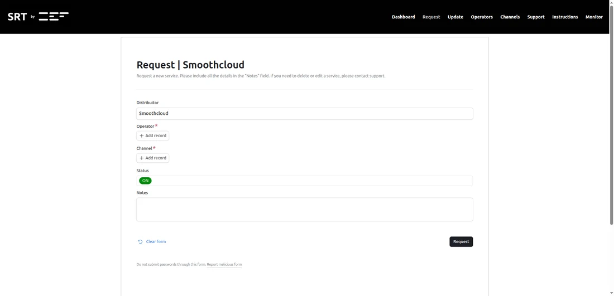614x296 pixels.
Task: Open Instructions in the navigation bar
Action: click(x=565, y=17)
